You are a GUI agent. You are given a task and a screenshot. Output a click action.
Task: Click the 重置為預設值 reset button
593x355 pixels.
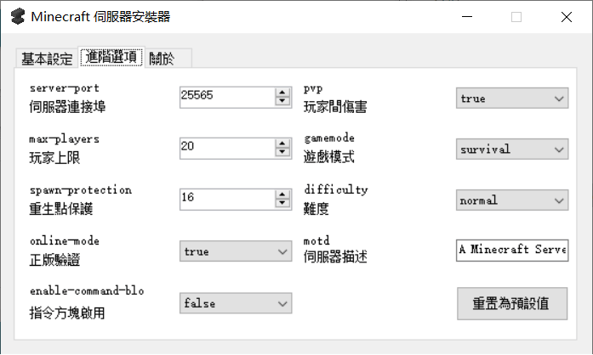[512, 304]
